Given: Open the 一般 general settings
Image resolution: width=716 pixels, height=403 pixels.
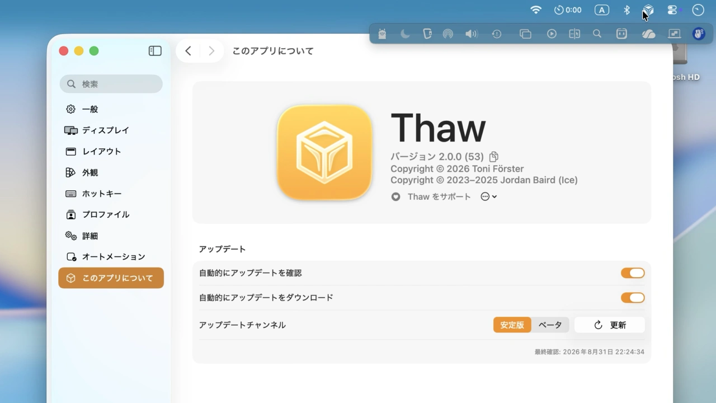Looking at the screenshot, I should (111, 109).
